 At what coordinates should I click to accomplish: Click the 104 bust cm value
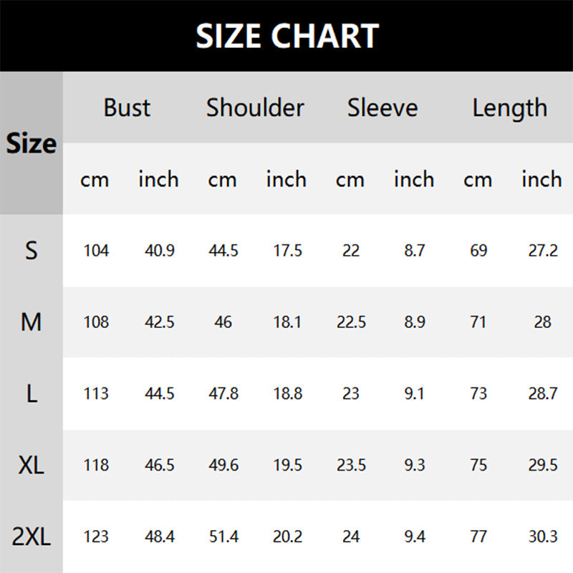(96, 250)
